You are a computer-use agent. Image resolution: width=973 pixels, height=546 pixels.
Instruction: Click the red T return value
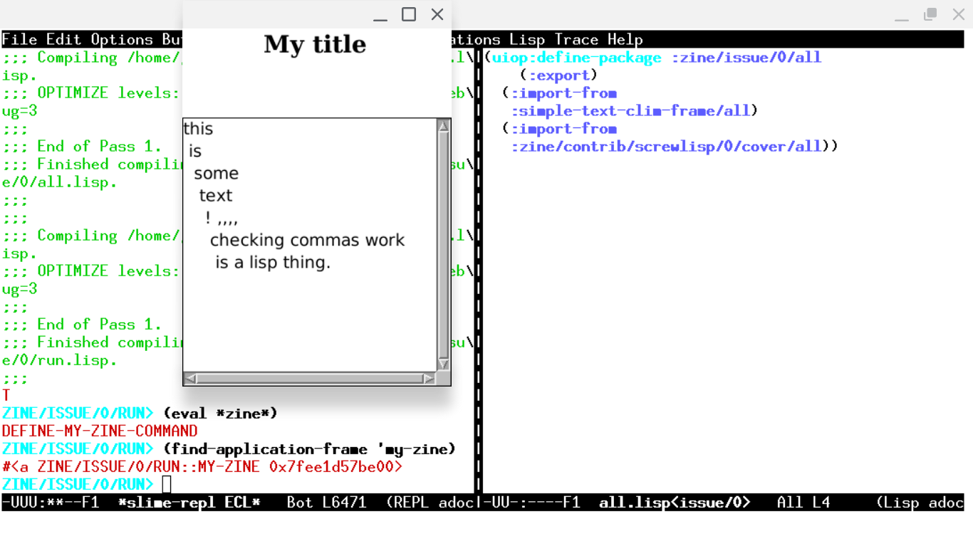tap(6, 396)
